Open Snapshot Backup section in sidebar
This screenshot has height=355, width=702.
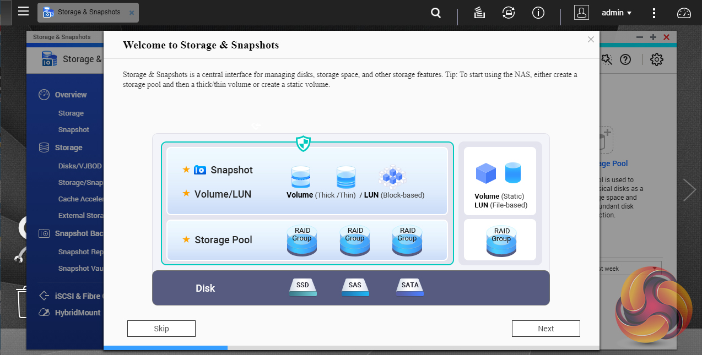[x=79, y=233]
